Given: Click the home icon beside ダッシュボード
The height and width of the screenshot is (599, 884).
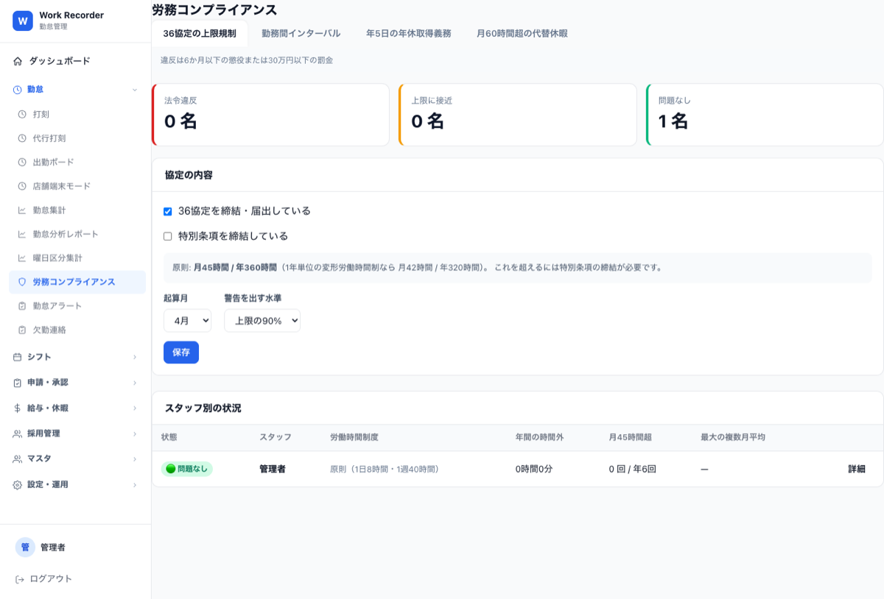Looking at the screenshot, I should tap(18, 61).
